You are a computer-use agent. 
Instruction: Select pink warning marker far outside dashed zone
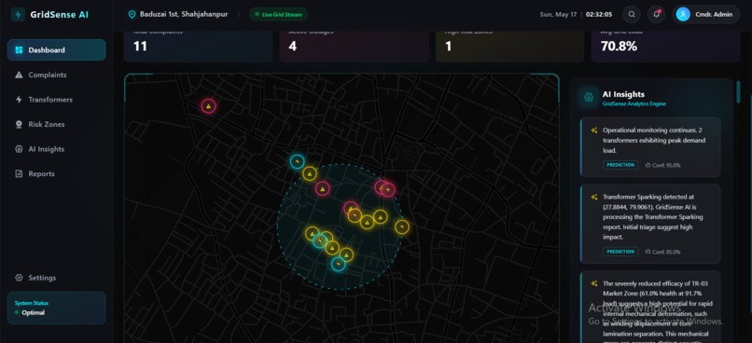[x=208, y=106]
